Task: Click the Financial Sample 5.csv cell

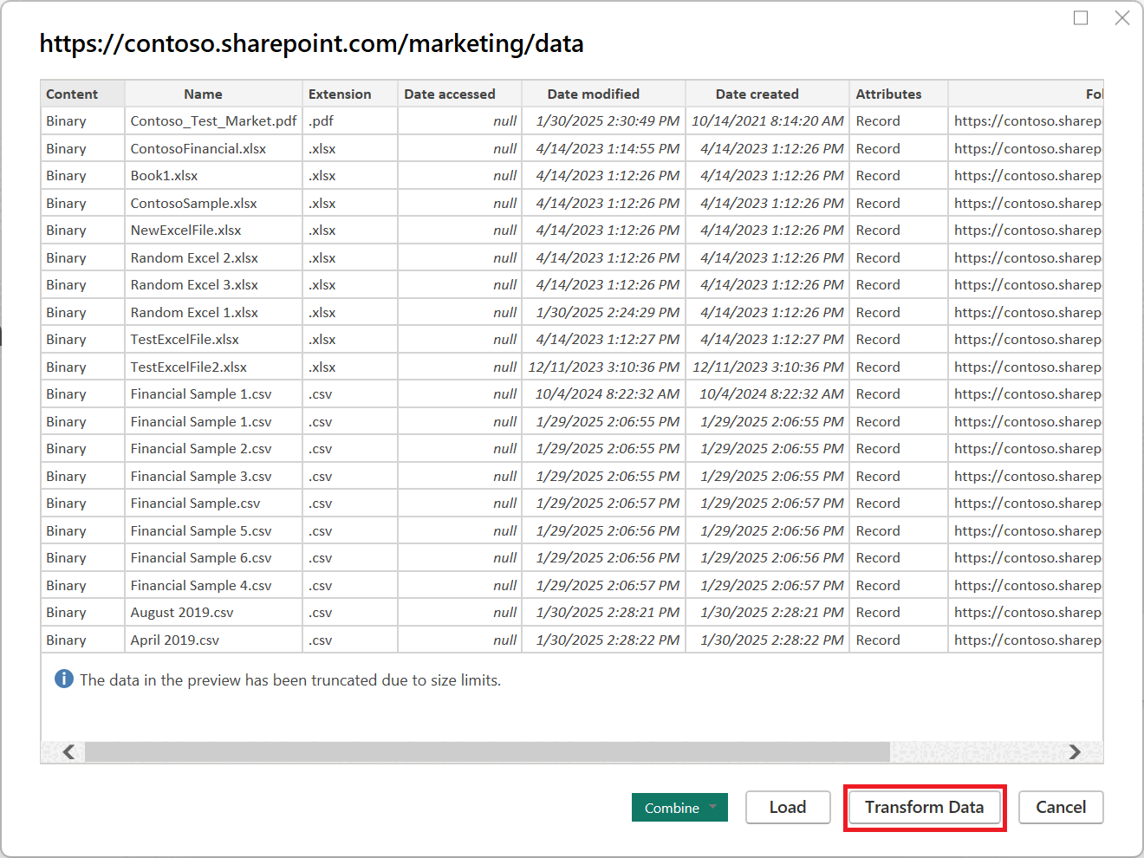Action: tap(214, 530)
